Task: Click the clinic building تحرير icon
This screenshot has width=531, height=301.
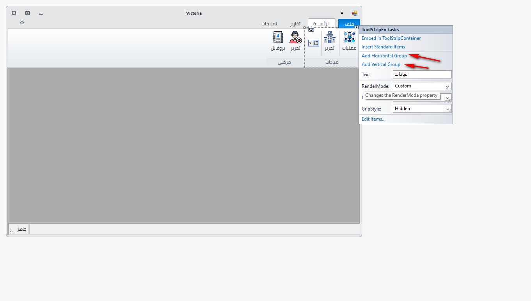Action: click(x=330, y=38)
